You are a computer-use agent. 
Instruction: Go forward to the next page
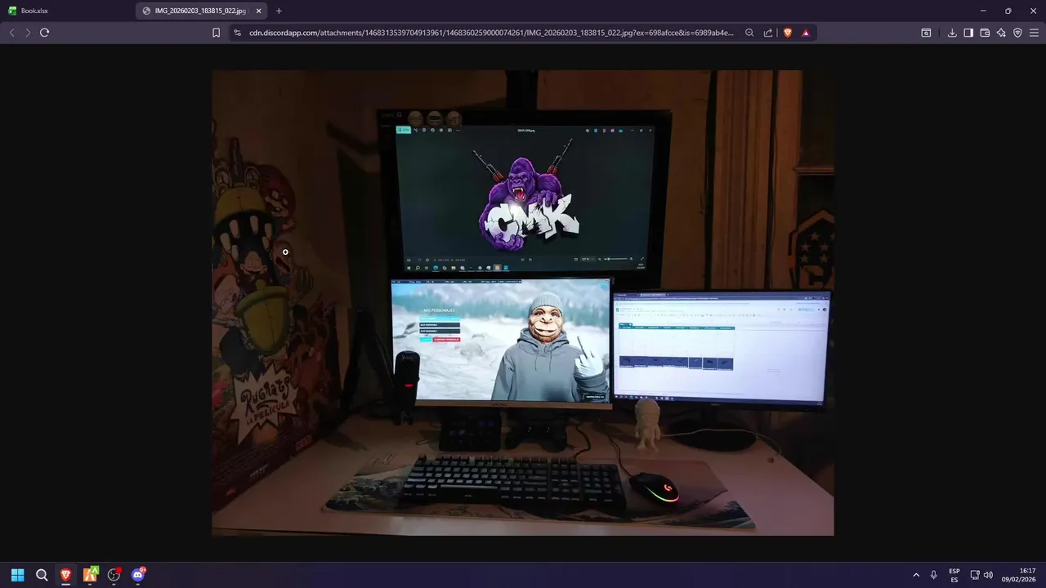28,33
